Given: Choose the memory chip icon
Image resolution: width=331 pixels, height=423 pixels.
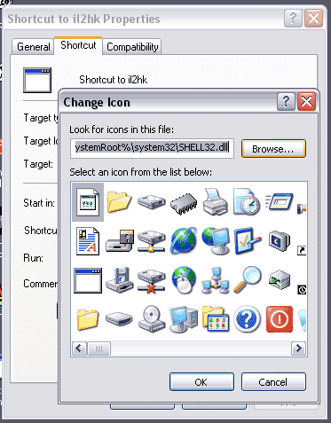Looking at the screenshot, I should click(x=184, y=204).
